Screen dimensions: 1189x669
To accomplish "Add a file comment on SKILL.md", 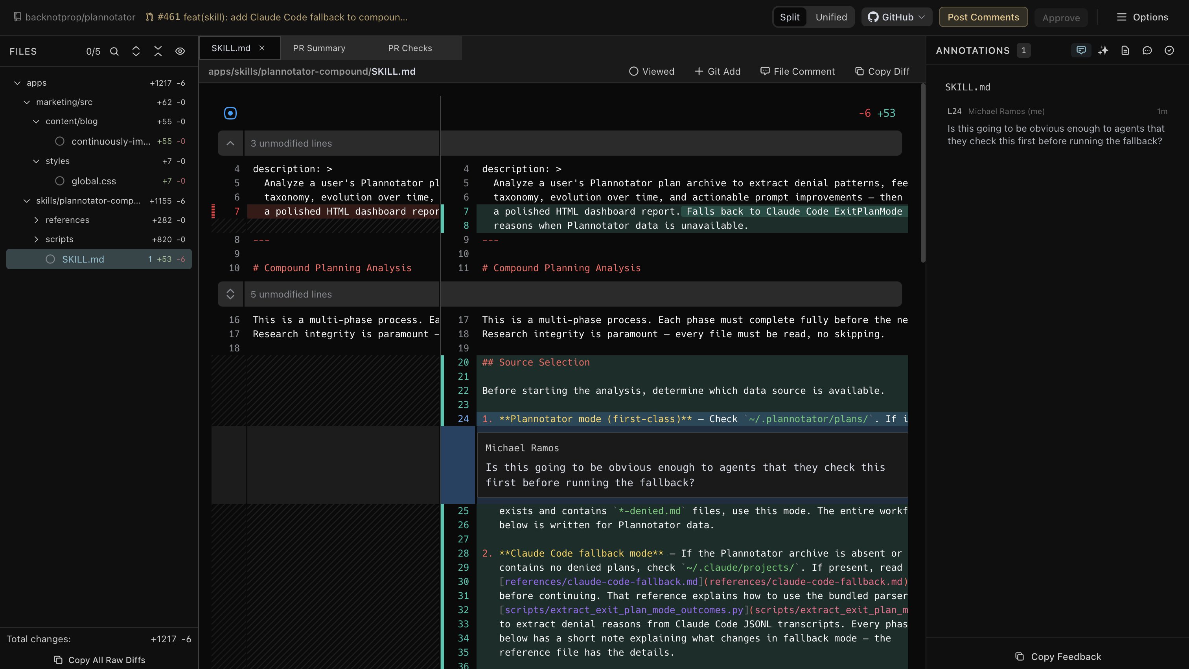I will (x=798, y=71).
